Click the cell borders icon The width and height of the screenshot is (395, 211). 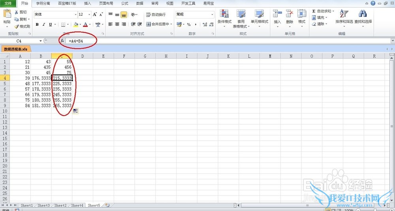point(63,24)
